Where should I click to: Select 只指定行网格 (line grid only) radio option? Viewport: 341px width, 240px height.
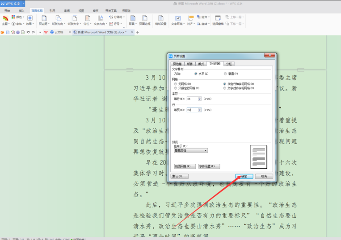[175, 88]
